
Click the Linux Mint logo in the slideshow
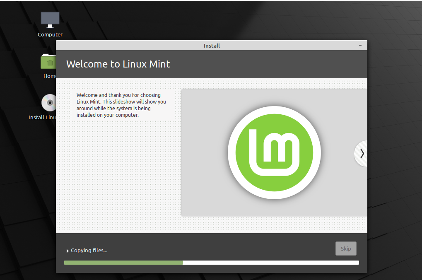click(x=274, y=152)
